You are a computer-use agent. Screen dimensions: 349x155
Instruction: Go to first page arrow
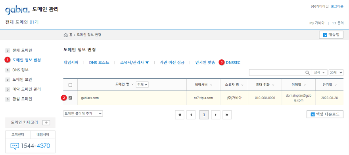(x=180, y=115)
